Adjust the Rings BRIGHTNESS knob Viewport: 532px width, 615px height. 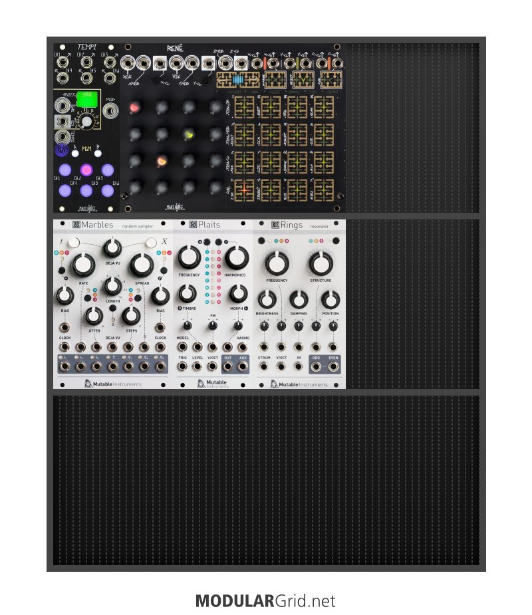pos(267,300)
